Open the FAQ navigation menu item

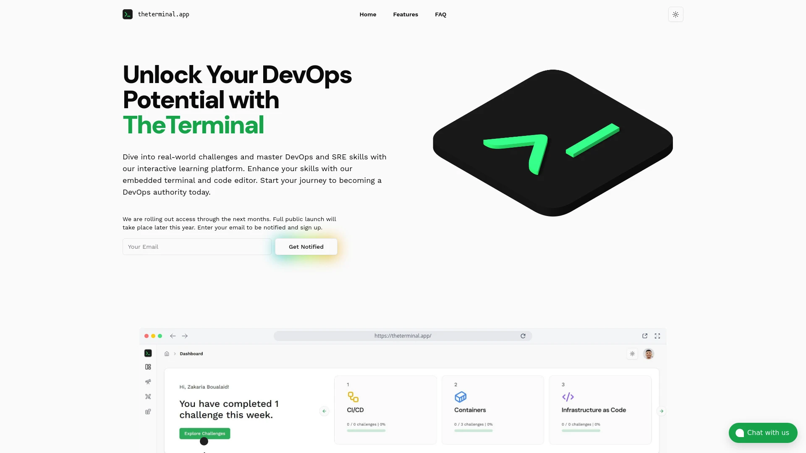(x=441, y=14)
